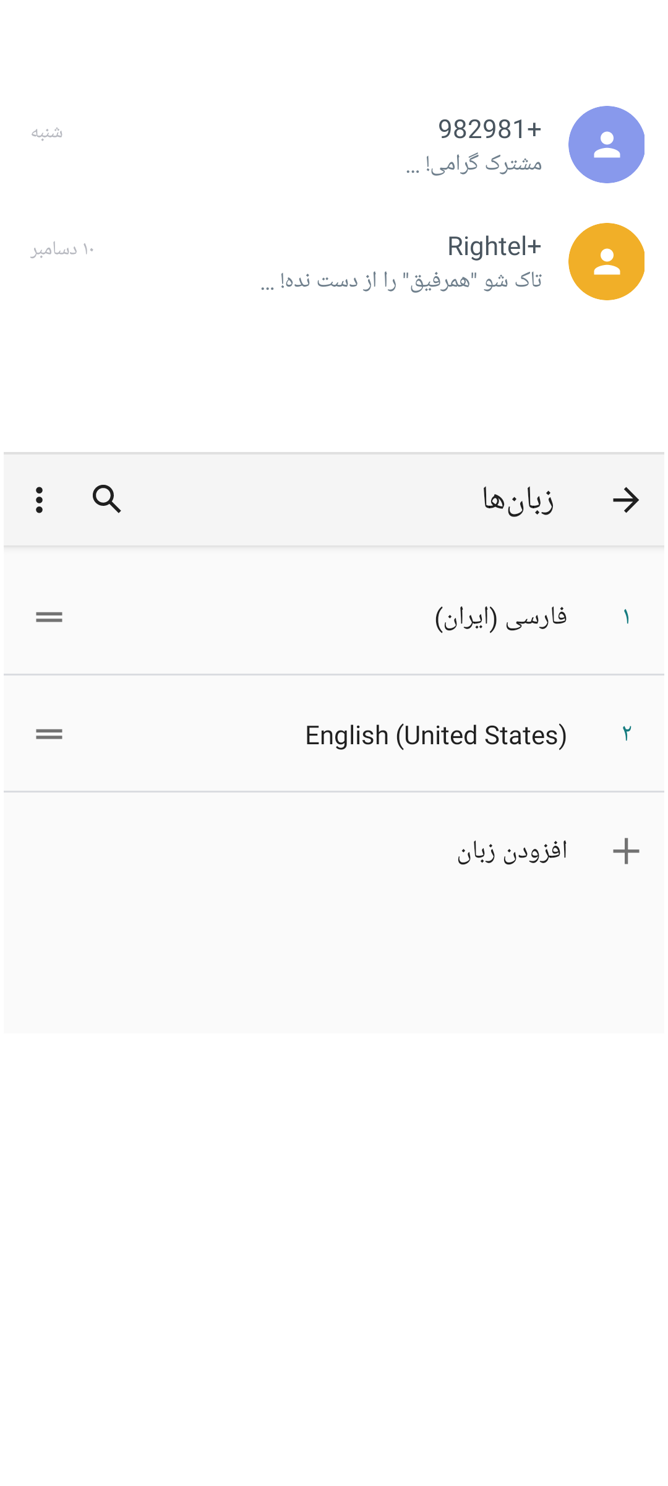The image size is (668, 1486).
Task: Tap the number ۲ beside English (United States)
Action: [x=628, y=735]
